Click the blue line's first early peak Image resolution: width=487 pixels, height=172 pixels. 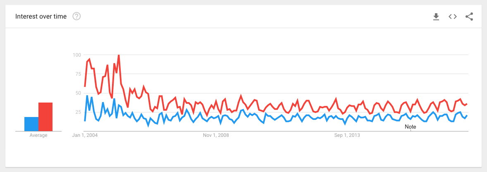[x=87, y=96]
